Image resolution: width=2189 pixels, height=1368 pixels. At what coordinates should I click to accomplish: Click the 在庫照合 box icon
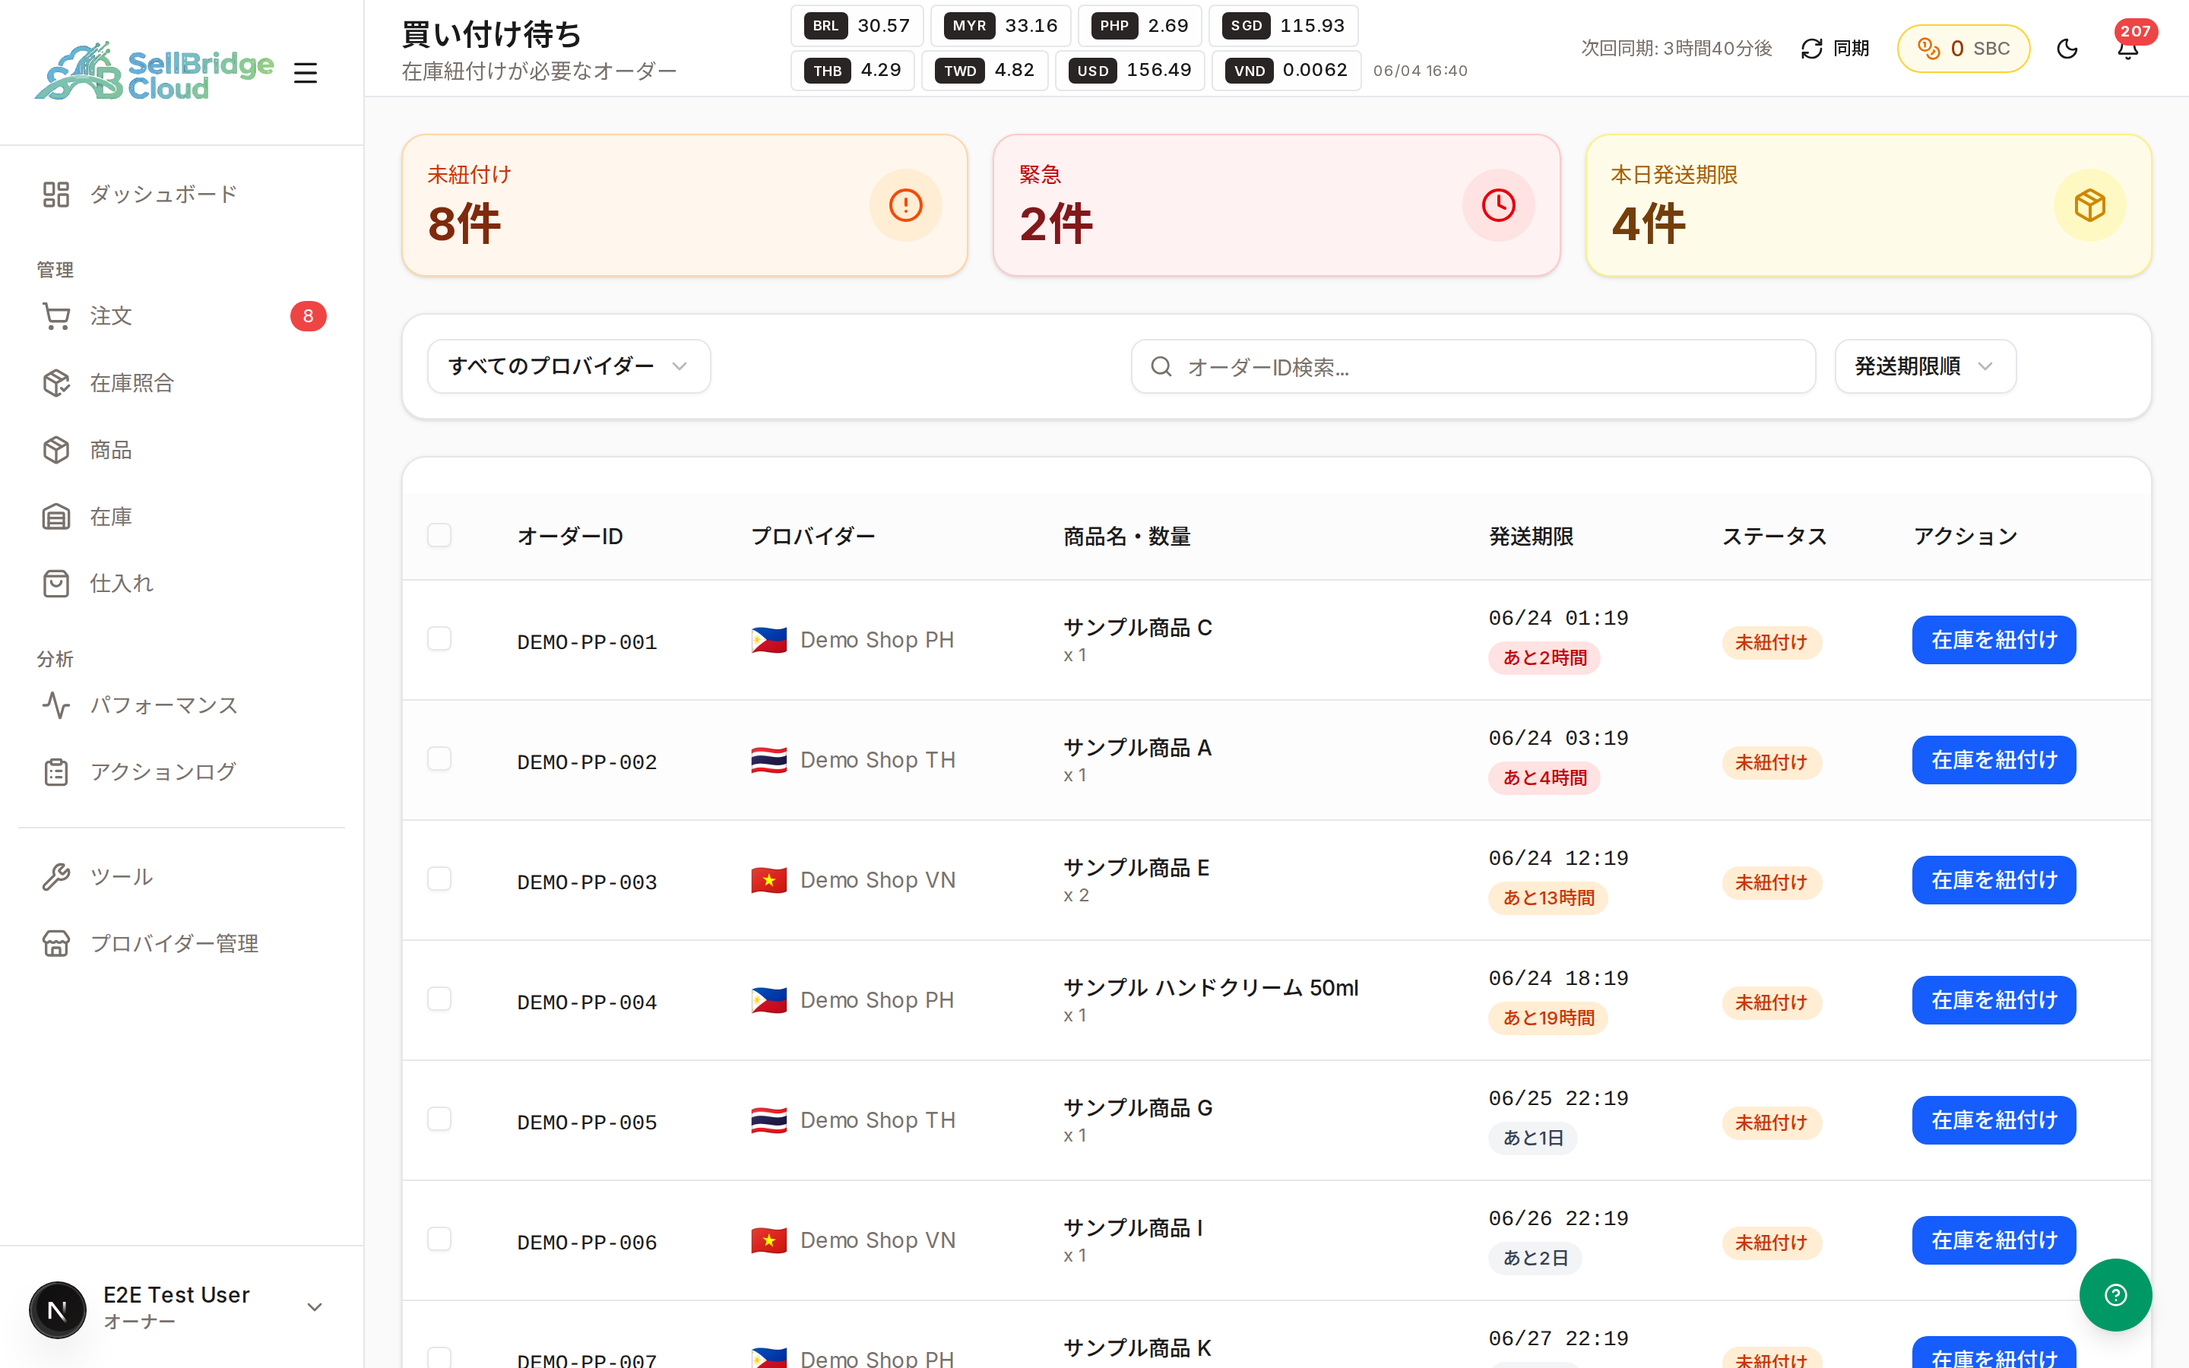(56, 383)
